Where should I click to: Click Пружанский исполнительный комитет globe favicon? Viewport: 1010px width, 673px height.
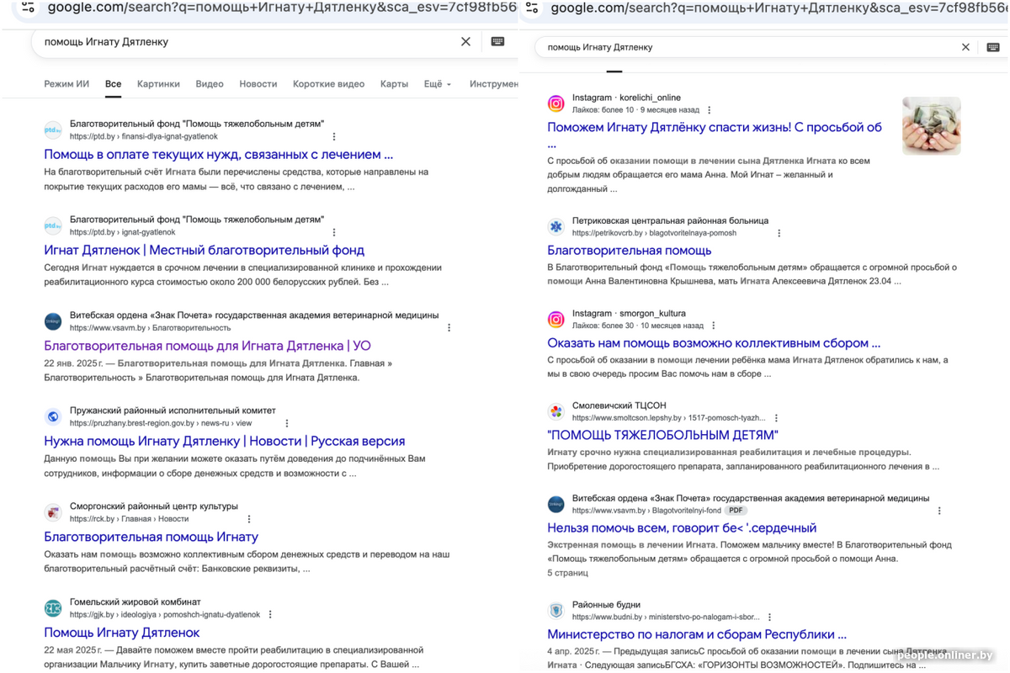pyautogui.click(x=53, y=416)
